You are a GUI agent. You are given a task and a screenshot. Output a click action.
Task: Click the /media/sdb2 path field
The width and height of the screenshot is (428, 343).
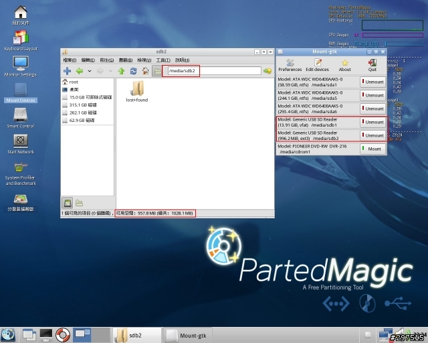pyautogui.click(x=214, y=71)
